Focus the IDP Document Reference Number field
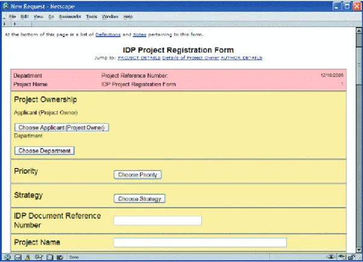 [x=157, y=220]
